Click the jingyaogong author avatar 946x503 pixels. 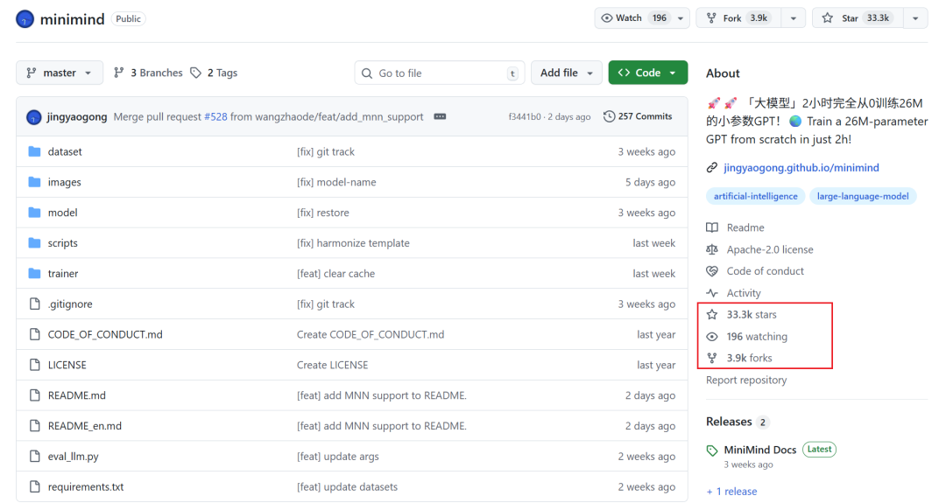34,117
